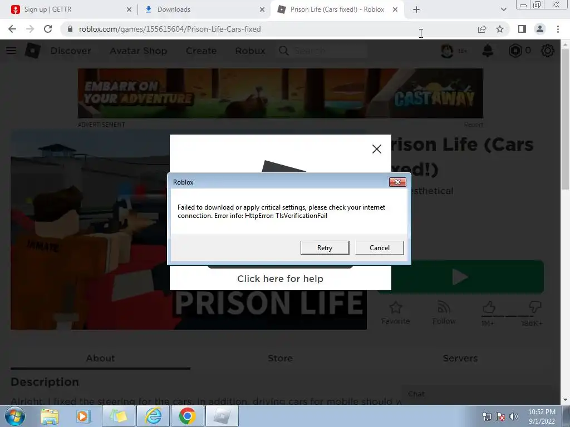Open Robux in Roblox navigation
This screenshot has width=570, height=427.
pos(250,51)
